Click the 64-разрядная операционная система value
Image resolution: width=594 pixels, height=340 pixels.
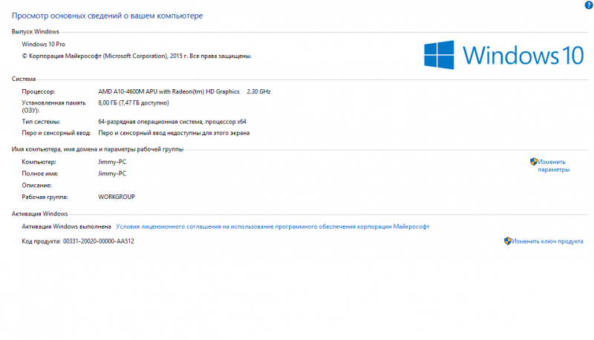coord(172,122)
